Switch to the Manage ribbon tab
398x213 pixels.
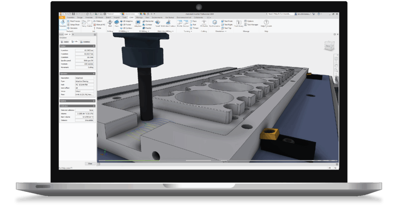tap(139, 17)
